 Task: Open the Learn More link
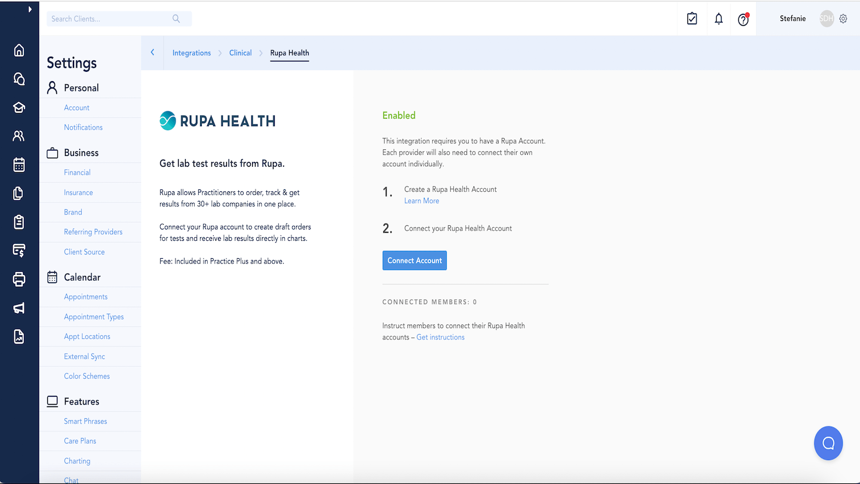(x=422, y=201)
